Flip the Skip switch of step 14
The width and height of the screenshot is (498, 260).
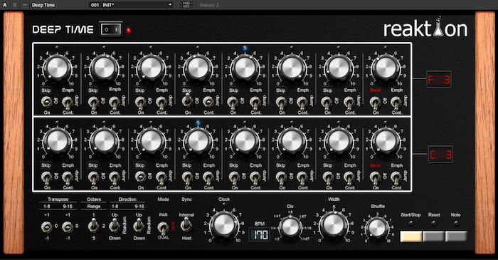pyautogui.click(x=281, y=178)
